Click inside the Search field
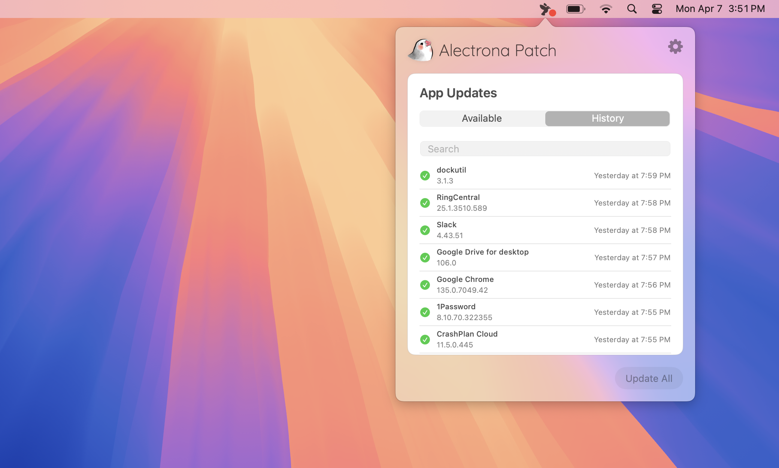Screen dimensions: 779x468 point(545,149)
